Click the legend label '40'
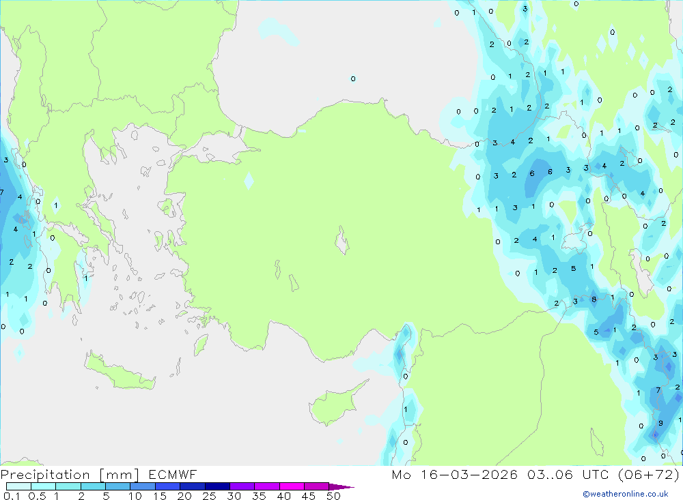This screenshot has width=683, height=500. tap(284, 496)
